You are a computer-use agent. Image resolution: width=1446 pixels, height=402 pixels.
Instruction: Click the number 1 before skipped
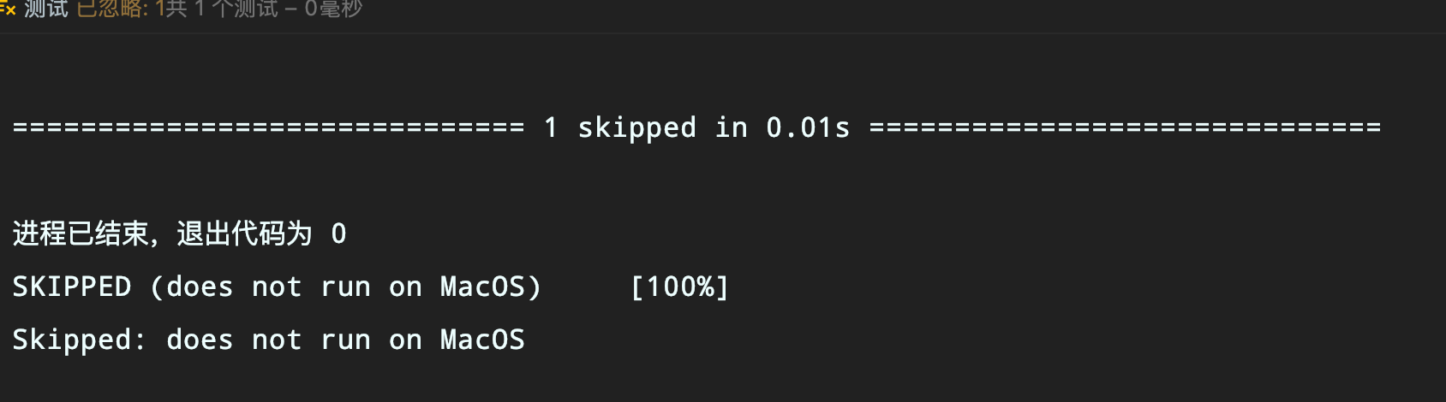tap(551, 127)
